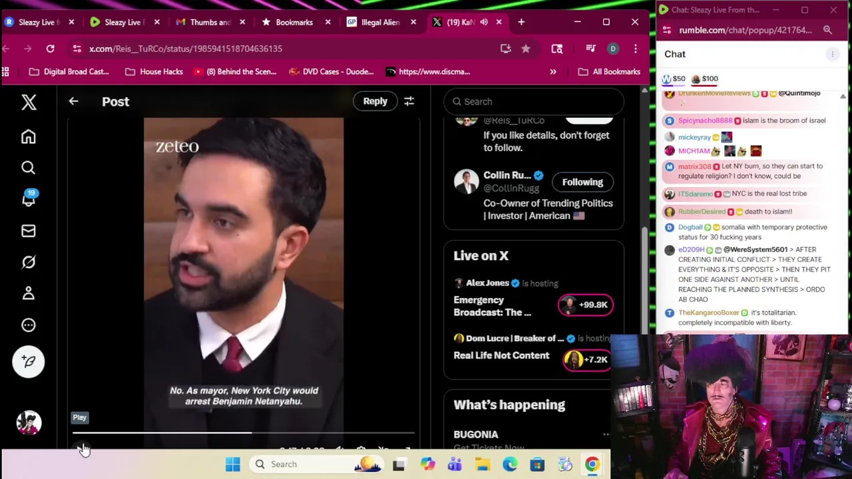The width and height of the screenshot is (852, 479).
Task: Open Alex Jones Emergency Broadcast live
Action: (493, 306)
